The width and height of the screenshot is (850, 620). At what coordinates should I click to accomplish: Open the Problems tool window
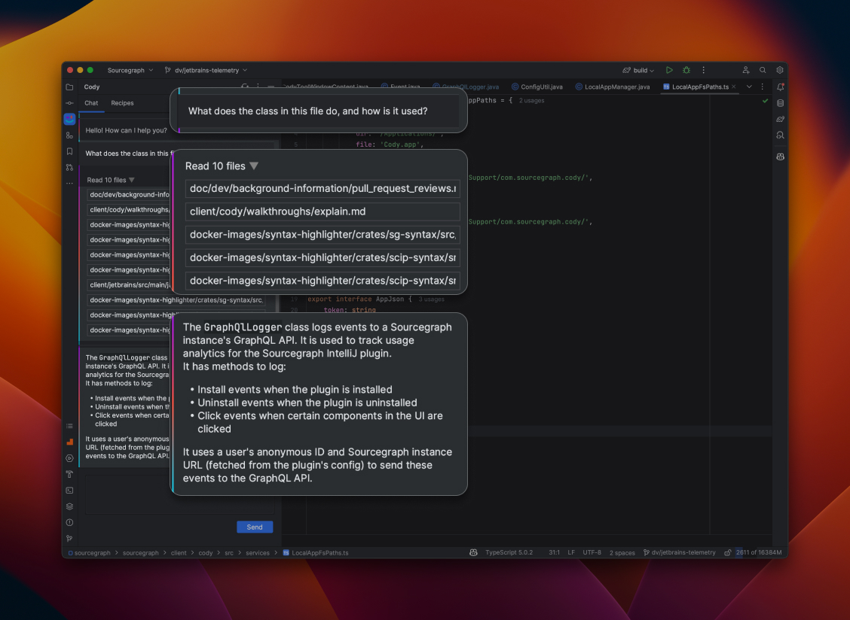pyautogui.click(x=69, y=522)
